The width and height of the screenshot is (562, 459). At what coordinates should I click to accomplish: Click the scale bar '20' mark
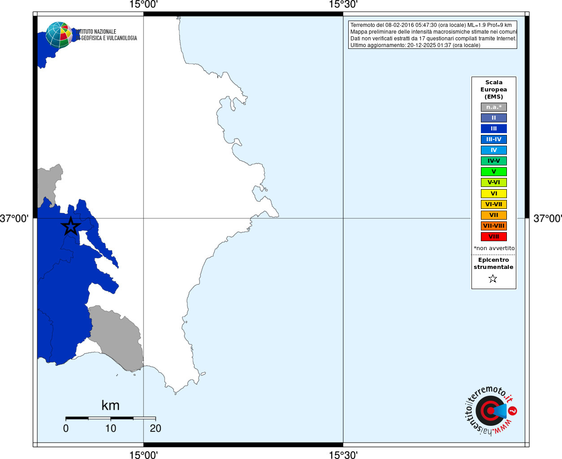click(156, 429)
